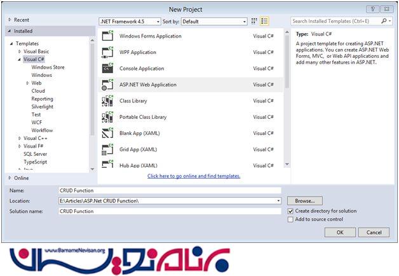399x276 pixels.
Task: Expand the Online section
Action: (10, 178)
